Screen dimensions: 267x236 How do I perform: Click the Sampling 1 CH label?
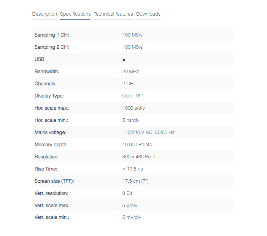click(x=52, y=35)
